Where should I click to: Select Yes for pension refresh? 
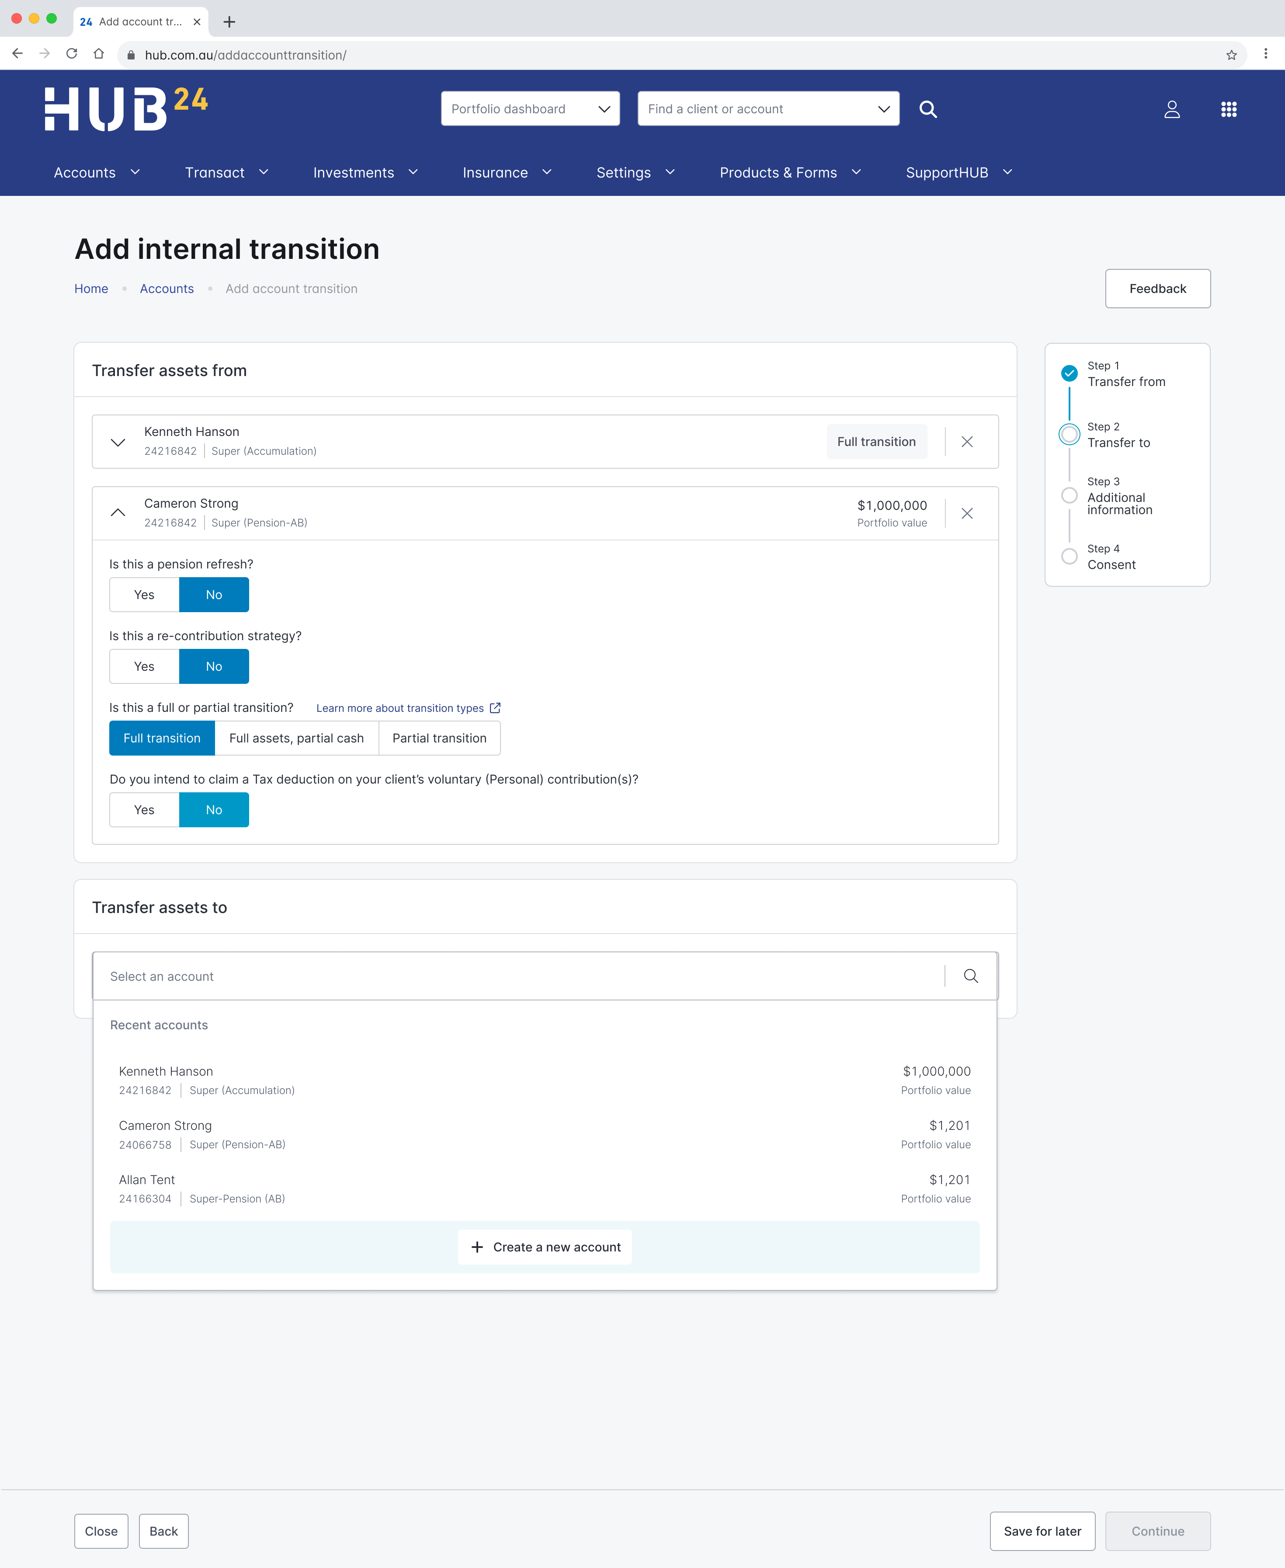144,595
